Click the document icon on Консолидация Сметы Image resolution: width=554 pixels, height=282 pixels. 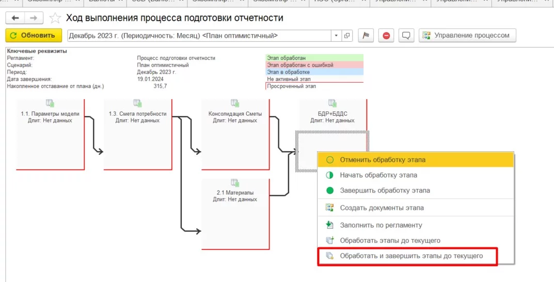[235, 103]
